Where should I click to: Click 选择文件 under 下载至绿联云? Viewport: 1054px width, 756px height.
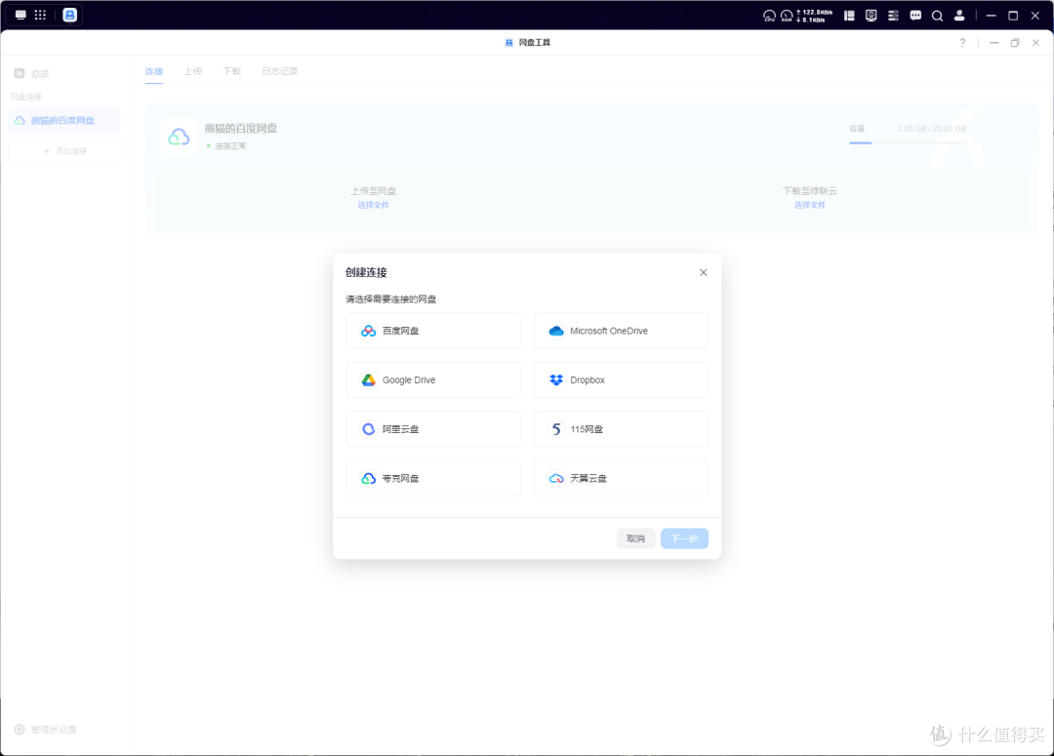[x=810, y=205]
